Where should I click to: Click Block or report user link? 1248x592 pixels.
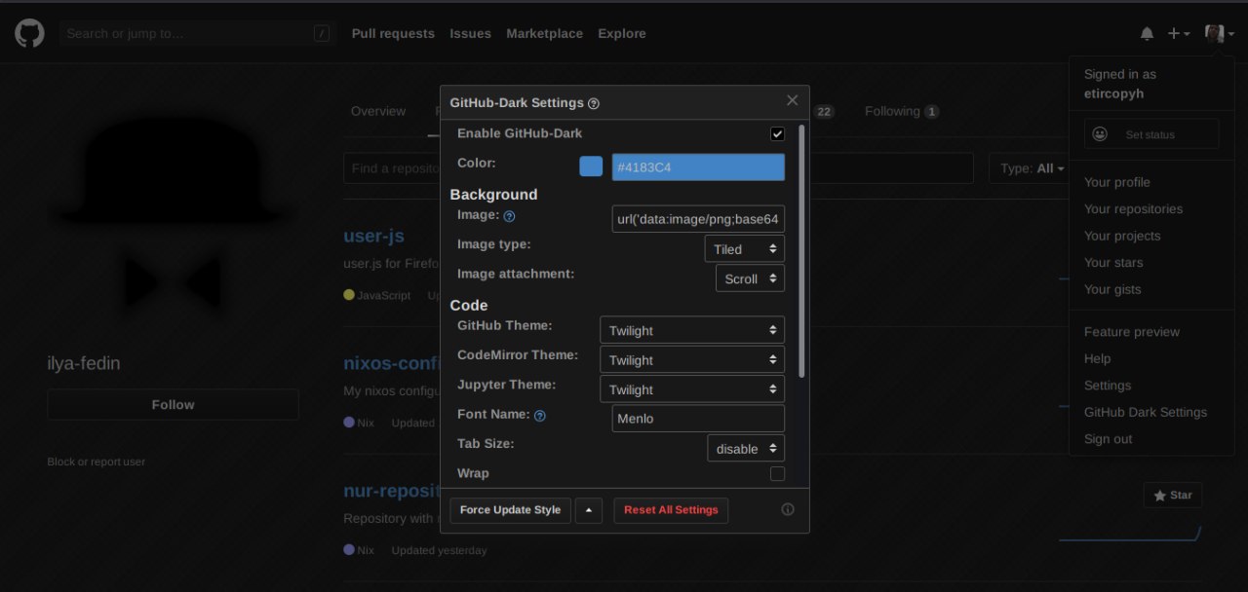(x=97, y=462)
